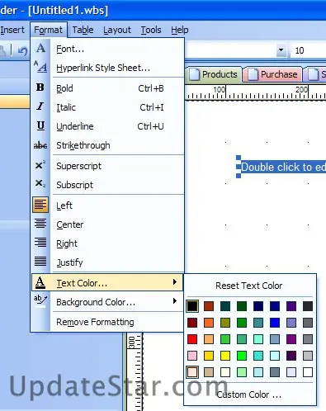
Task: Pick the purple swatch in third row
Action: 291,339
